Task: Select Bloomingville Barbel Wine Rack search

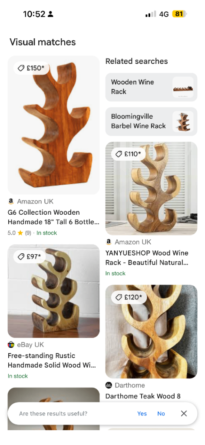Action: point(151,122)
